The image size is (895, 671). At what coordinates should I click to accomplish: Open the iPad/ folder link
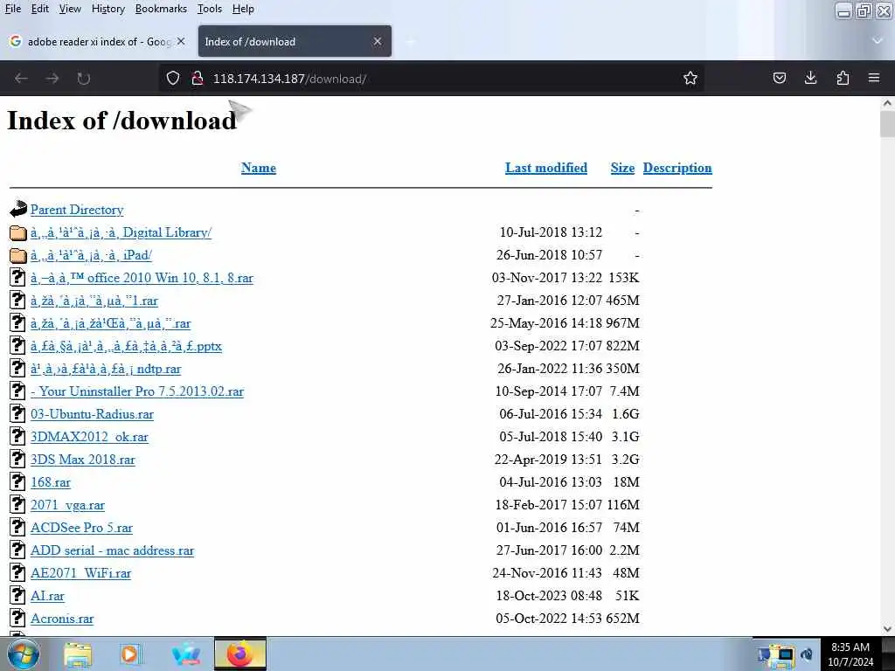point(91,255)
